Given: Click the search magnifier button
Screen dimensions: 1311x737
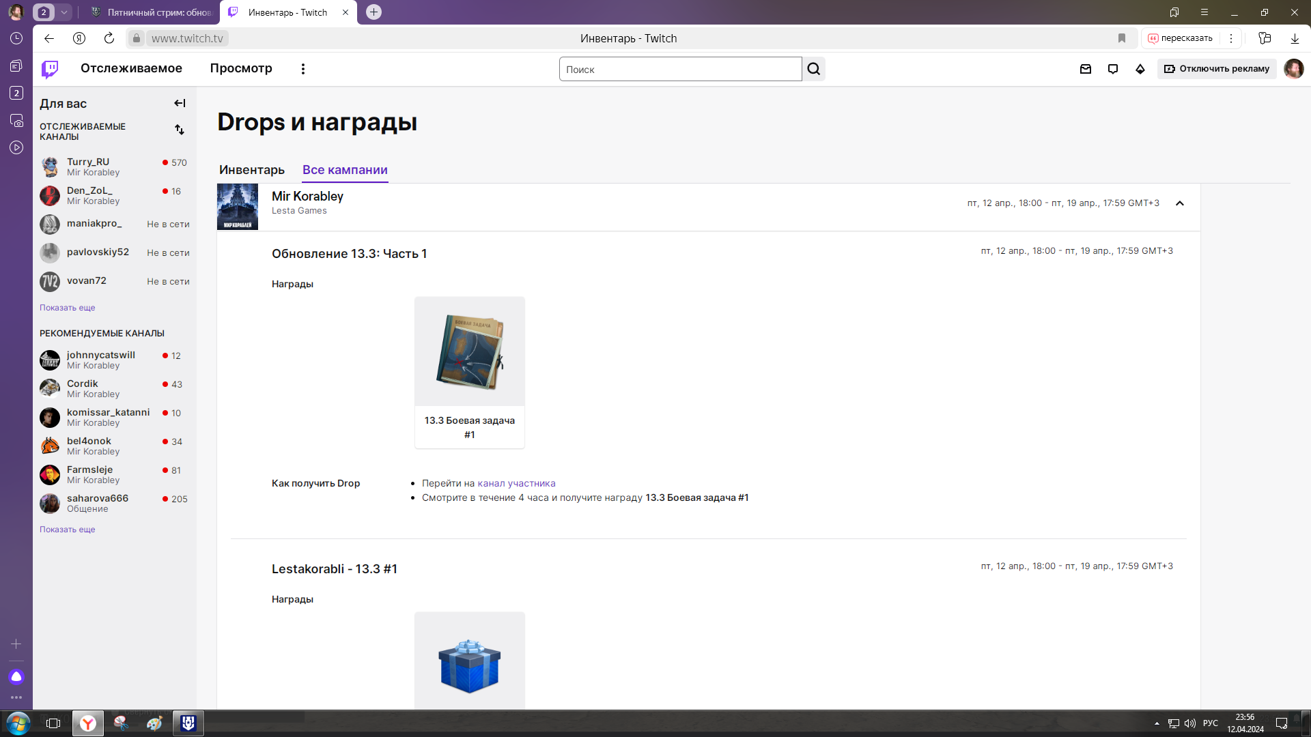Looking at the screenshot, I should pyautogui.click(x=814, y=69).
